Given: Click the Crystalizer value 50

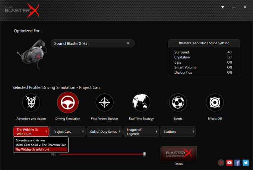Looking at the screenshot, I should [x=230, y=57].
